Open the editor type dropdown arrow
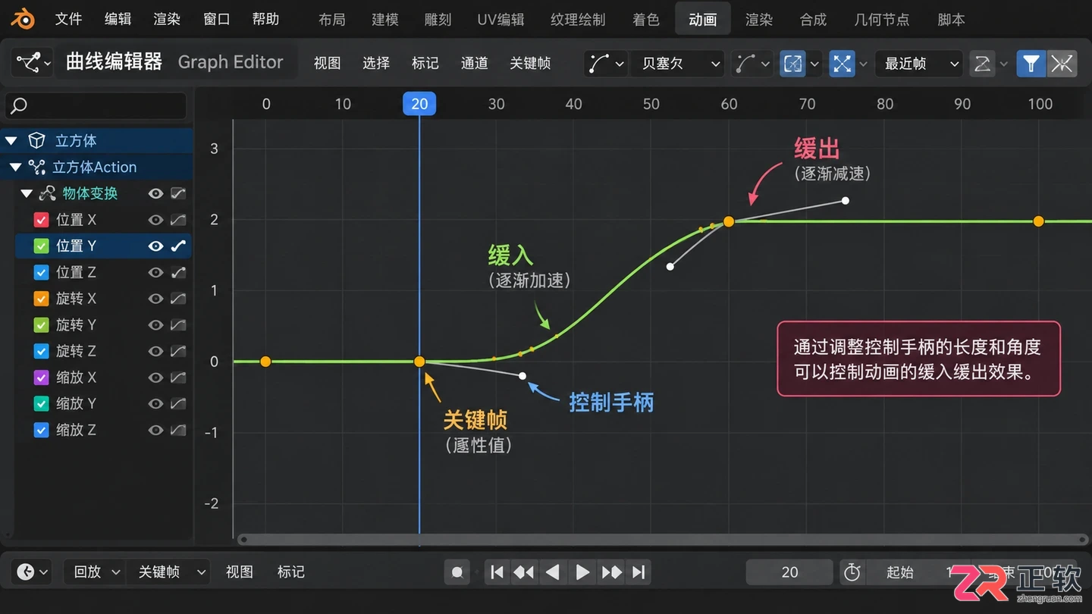The height and width of the screenshot is (614, 1092). click(47, 64)
